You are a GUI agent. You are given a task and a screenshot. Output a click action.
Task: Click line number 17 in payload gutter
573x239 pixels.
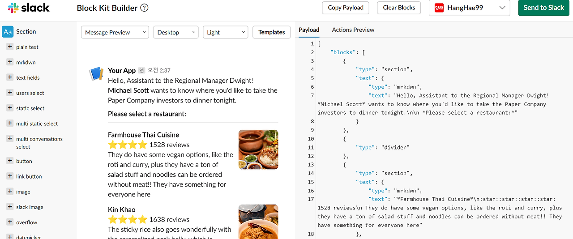pos(311,199)
